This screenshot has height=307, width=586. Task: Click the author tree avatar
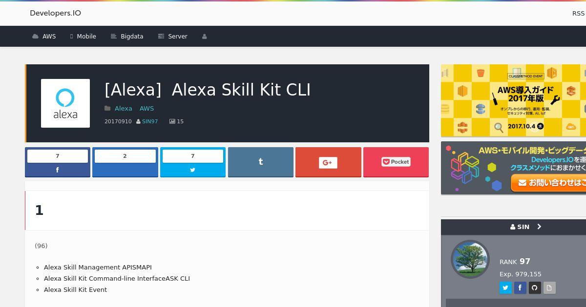(x=470, y=259)
